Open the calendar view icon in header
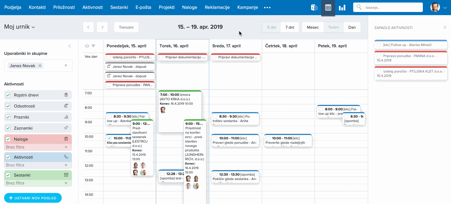 328,8
